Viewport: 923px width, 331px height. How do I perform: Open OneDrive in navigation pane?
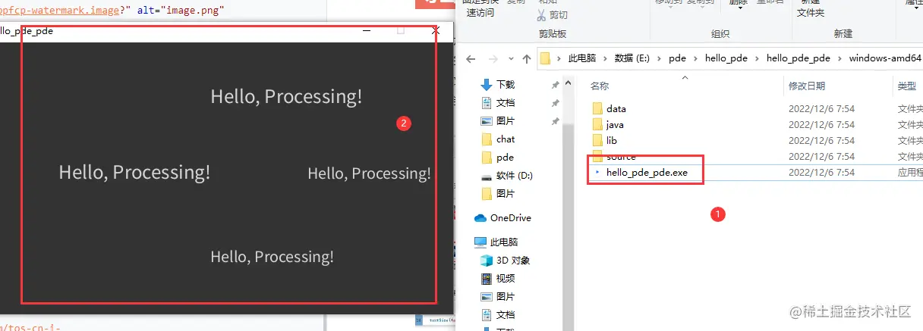click(x=511, y=217)
